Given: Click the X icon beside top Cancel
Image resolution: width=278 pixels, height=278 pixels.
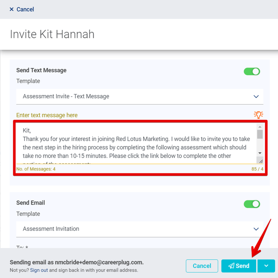Looking at the screenshot, I should tap(12, 9).
